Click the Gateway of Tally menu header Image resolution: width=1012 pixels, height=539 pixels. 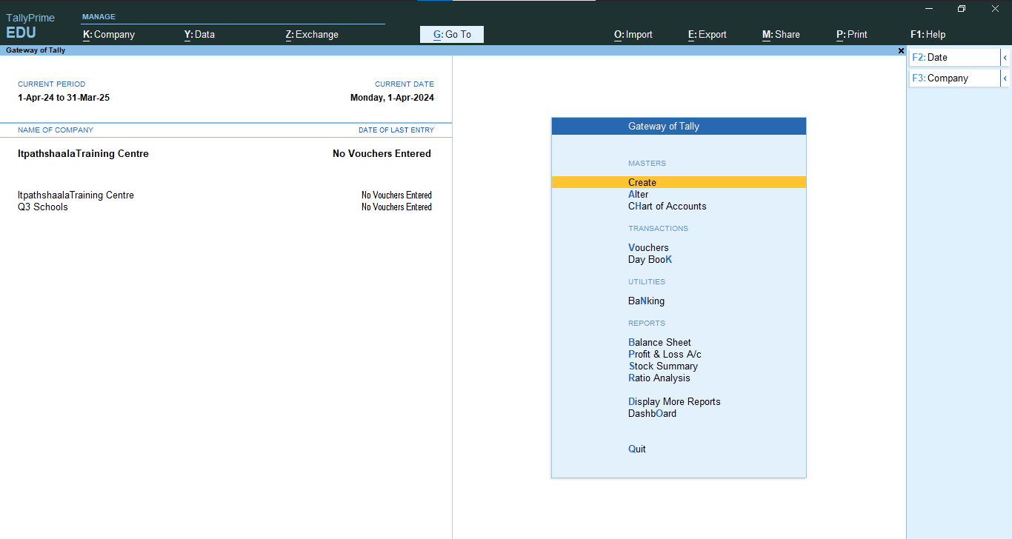pos(679,126)
